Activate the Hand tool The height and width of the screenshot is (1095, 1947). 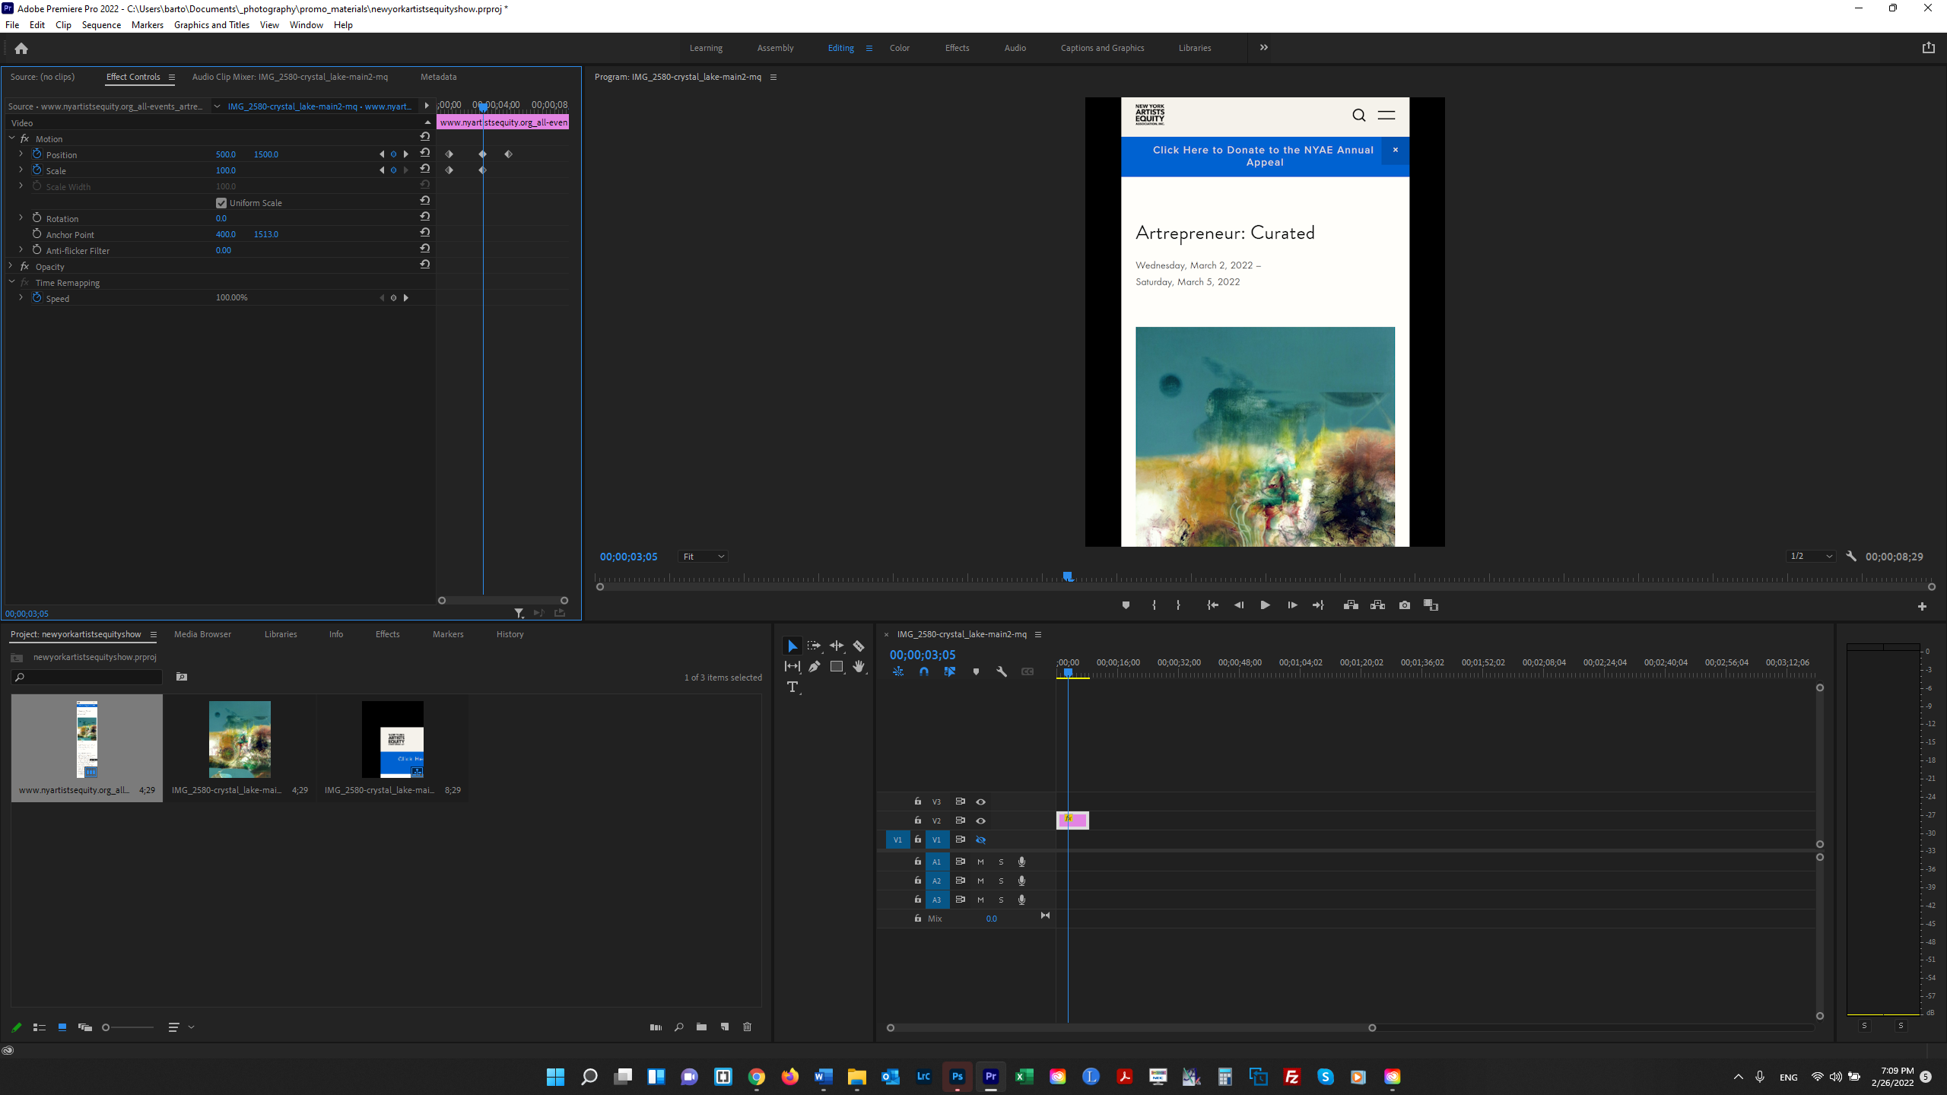pos(859,666)
